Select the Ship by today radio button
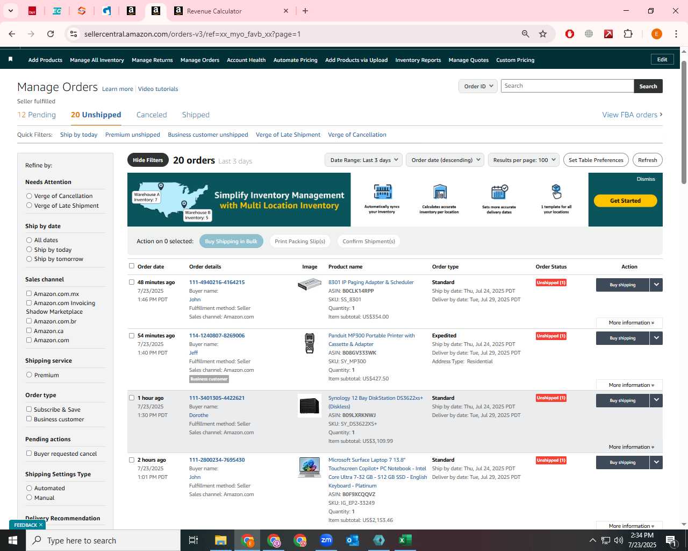Image resolution: width=688 pixels, height=551 pixels. [x=29, y=249]
